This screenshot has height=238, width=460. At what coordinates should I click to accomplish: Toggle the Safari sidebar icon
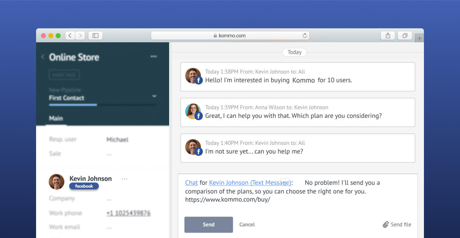coord(95,35)
